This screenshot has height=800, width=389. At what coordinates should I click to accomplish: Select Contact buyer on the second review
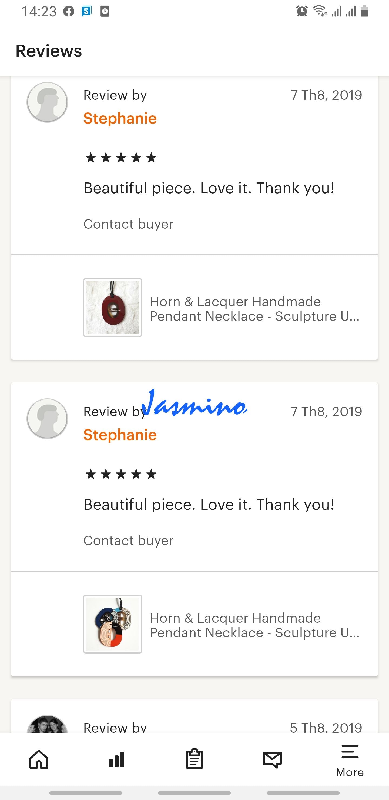pos(128,540)
